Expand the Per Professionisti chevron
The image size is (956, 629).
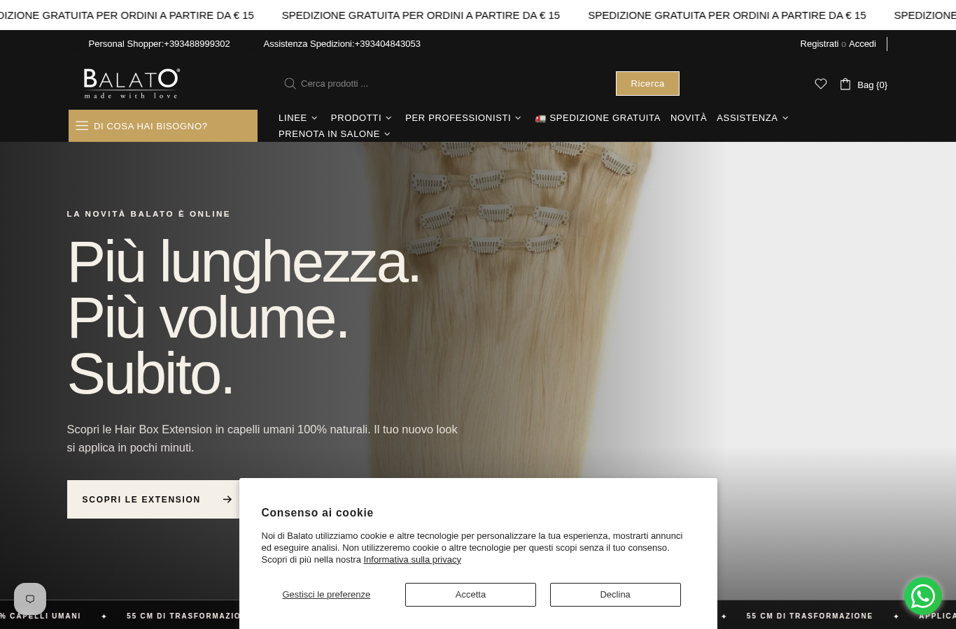click(518, 118)
